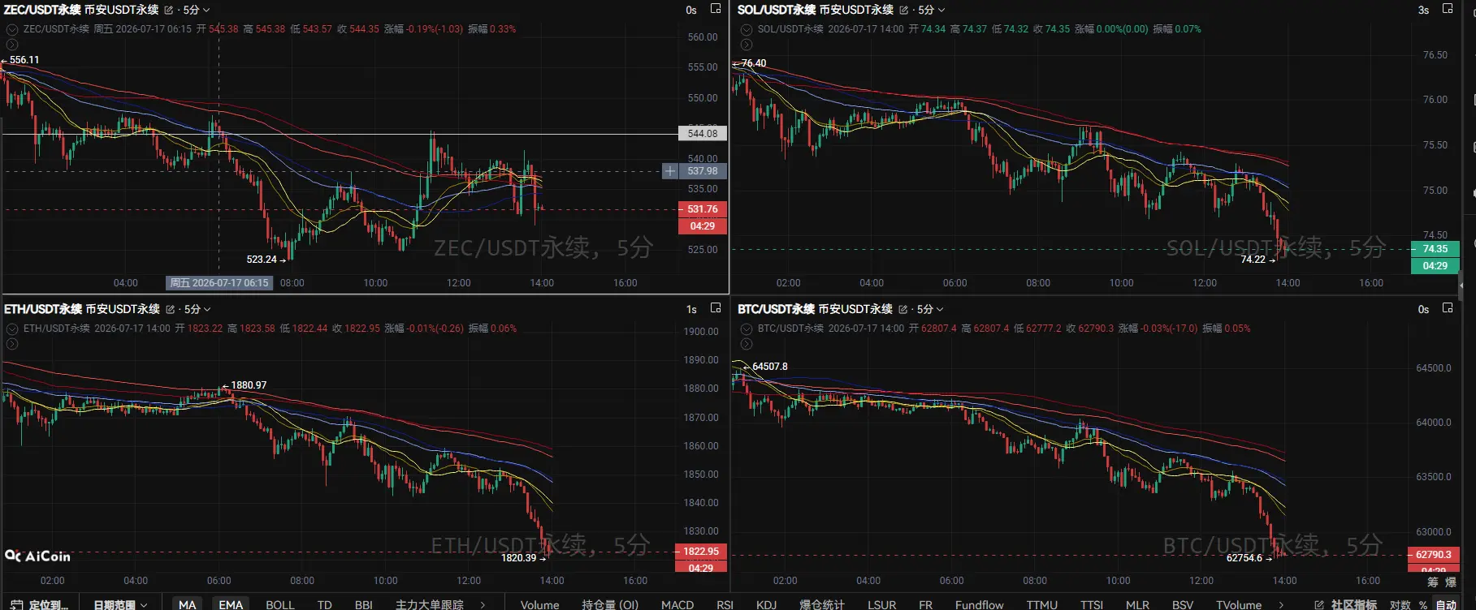Screen dimensions: 1476x610
Task: Click BTC/USDT永续 chart title
Action: pos(776,309)
